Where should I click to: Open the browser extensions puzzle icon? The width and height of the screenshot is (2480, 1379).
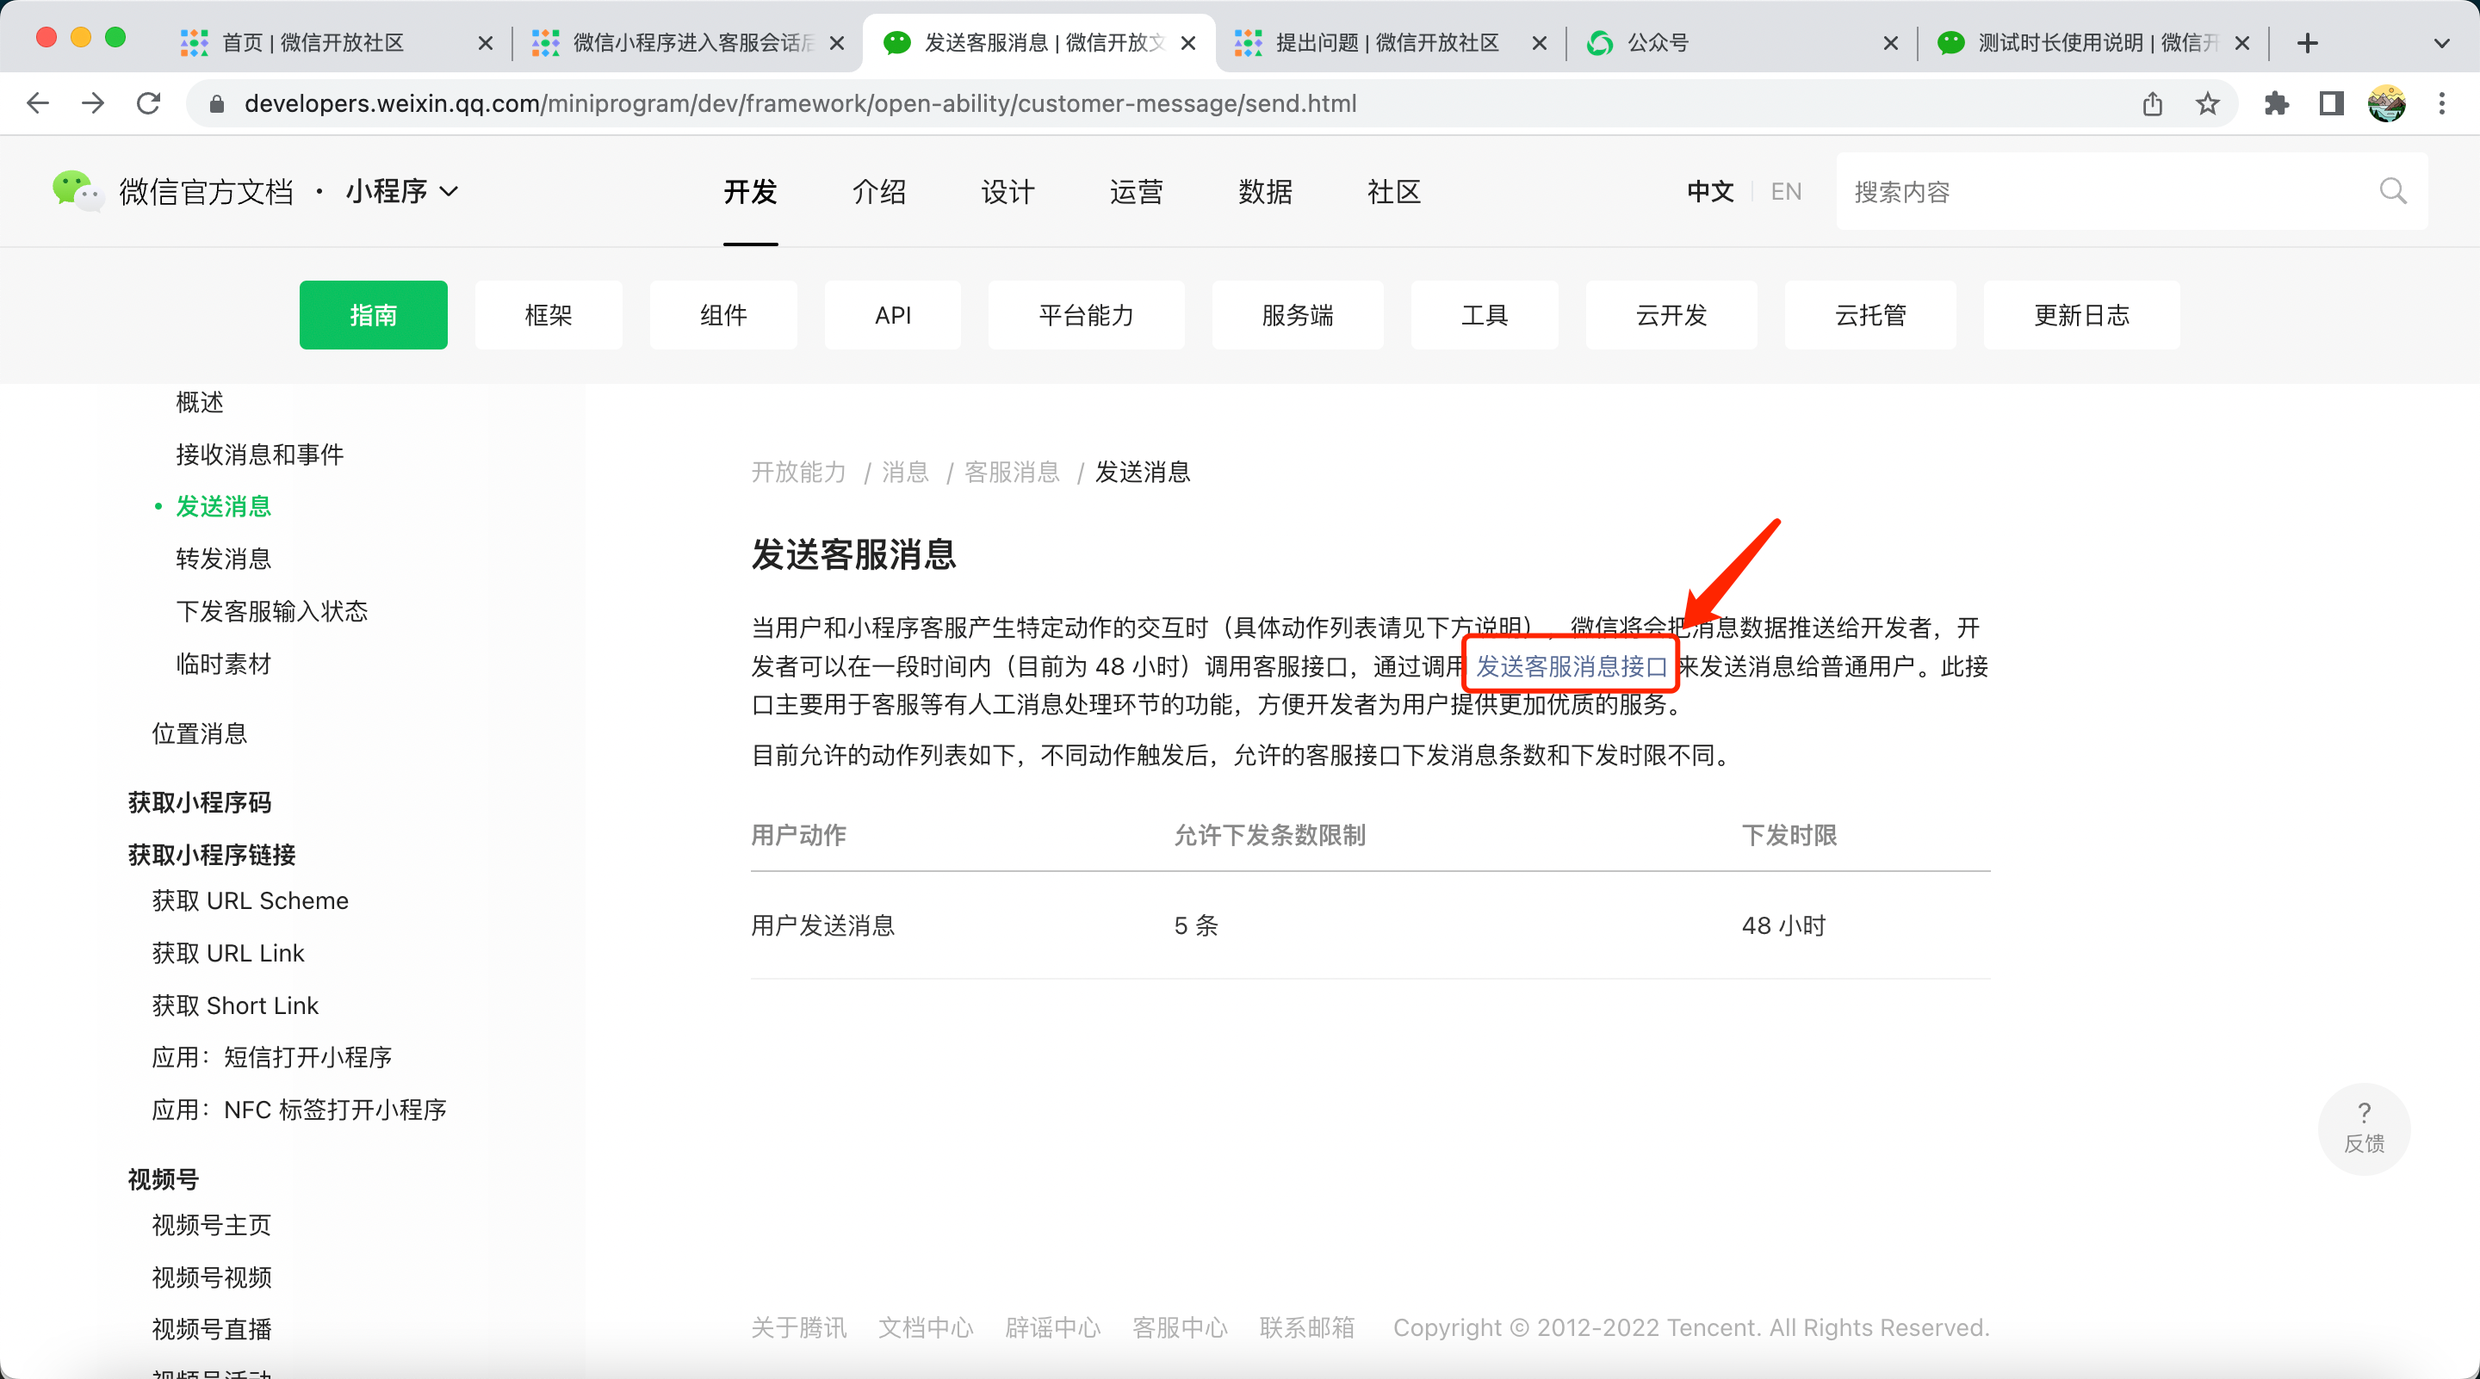pyautogui.click(x=2276, y=104)
